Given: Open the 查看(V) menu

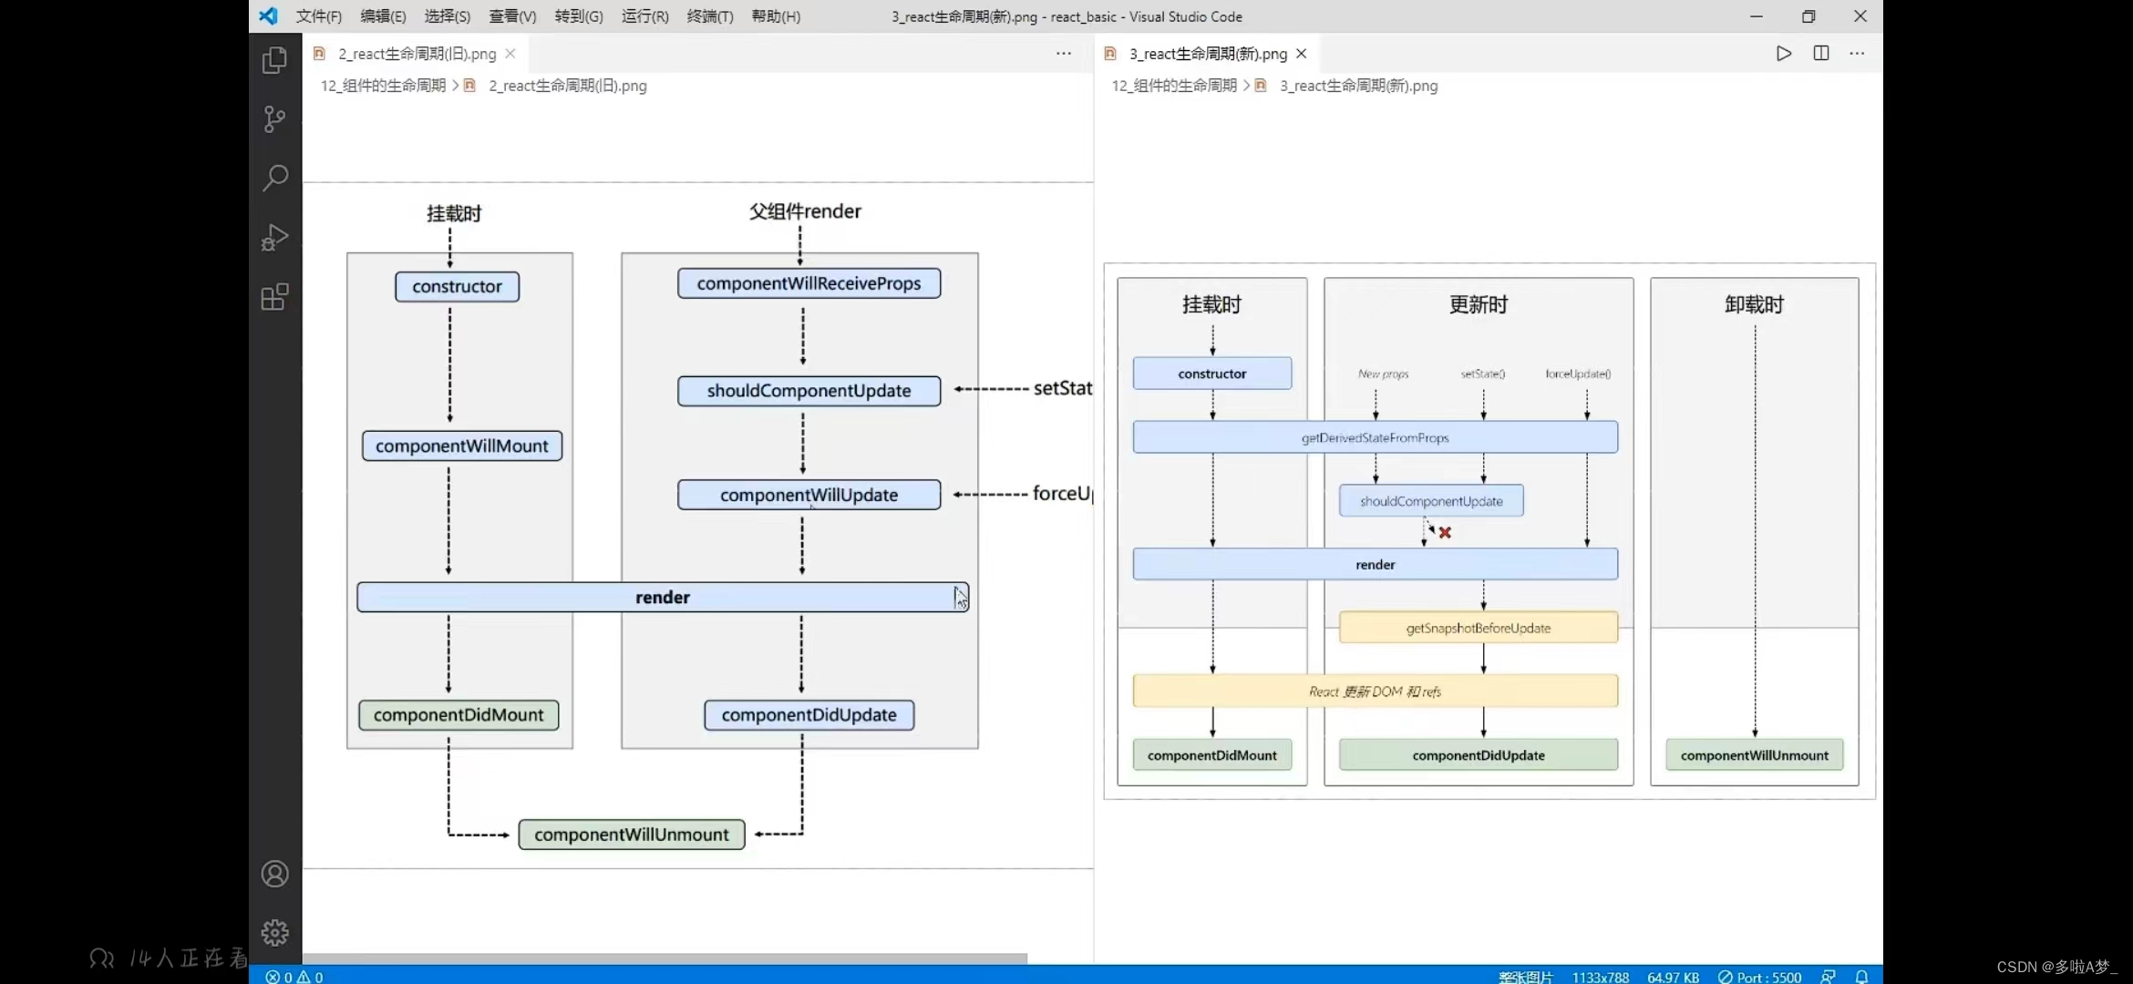Looking at the screenshot, I should tap(512, 16).
